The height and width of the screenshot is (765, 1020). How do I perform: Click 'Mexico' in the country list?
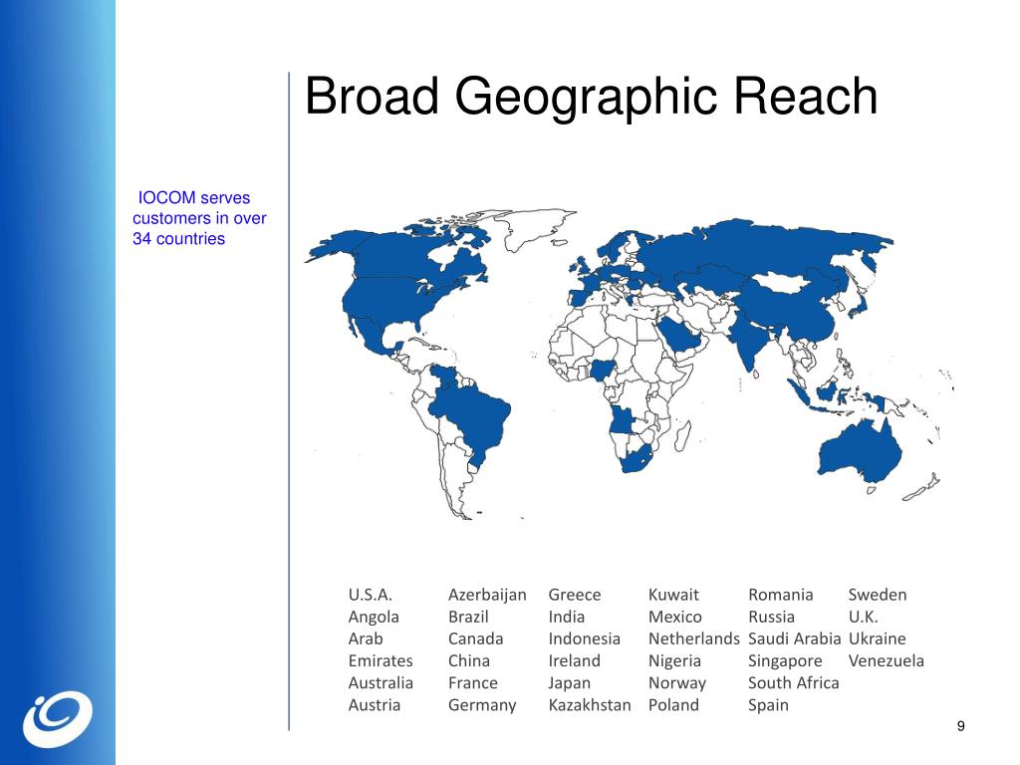tap(675, 617)
